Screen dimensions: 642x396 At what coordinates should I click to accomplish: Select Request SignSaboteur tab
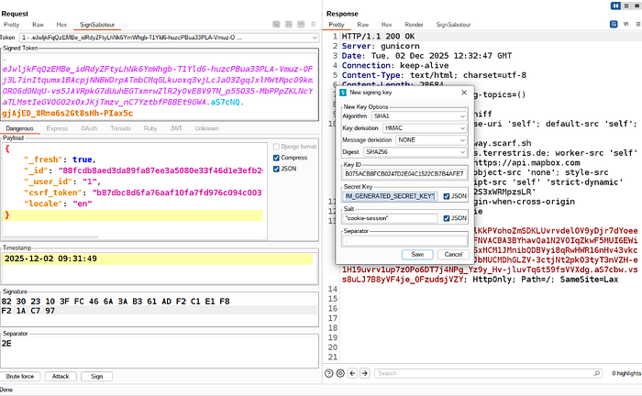97,25
